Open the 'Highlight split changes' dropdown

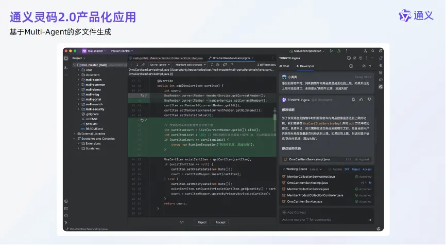tap(190, 65)
